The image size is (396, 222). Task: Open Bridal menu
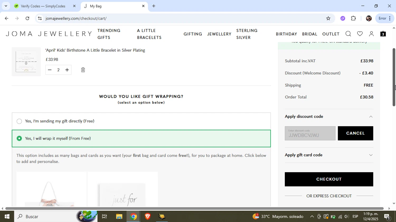tap(310, 34)
